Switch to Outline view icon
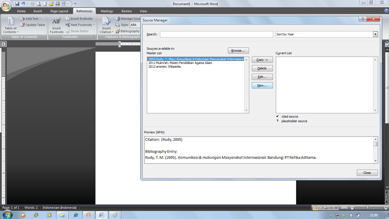The width and height of the screenshot is (389, 219). point(331,208)
